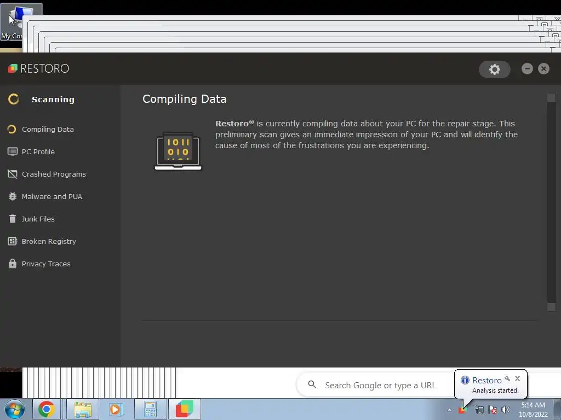Click scrollbar down arrow in Restoro panel
This screenshot has width=561, height=420.
tap(551, 307)
